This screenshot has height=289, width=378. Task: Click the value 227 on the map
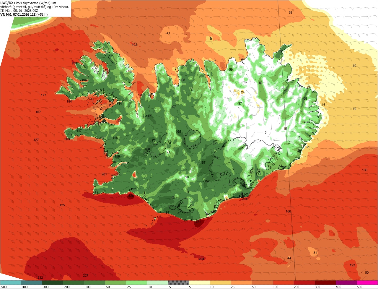coord(85,275)
